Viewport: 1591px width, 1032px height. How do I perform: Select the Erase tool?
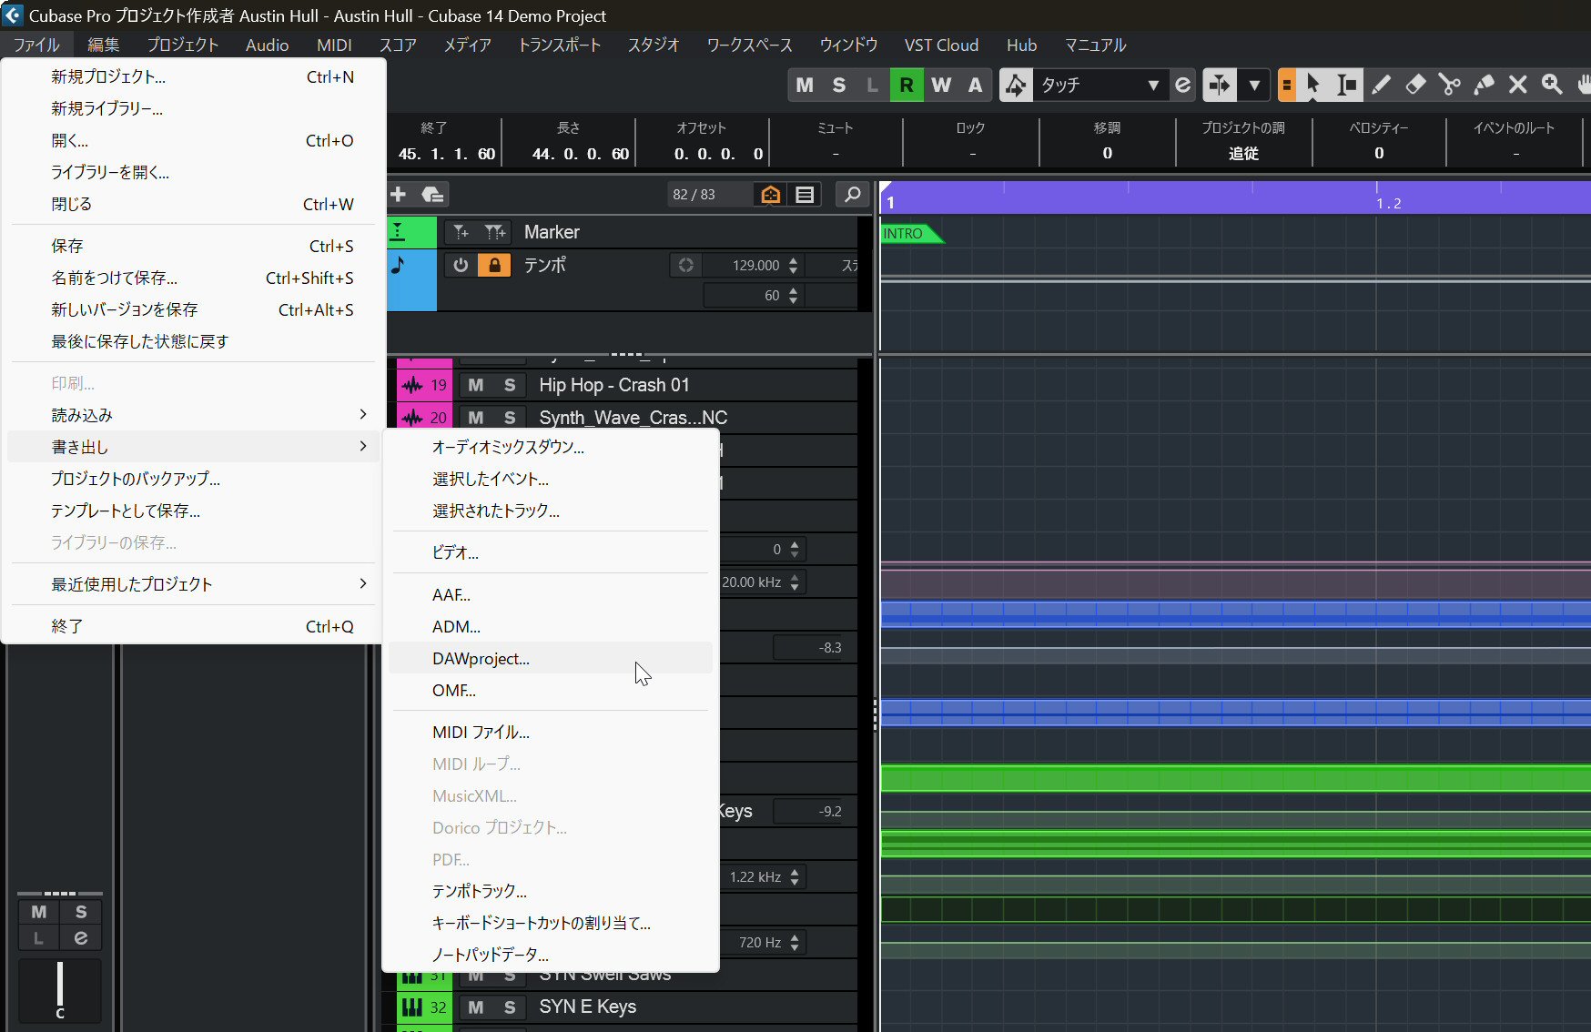(x=1415, y=86)
